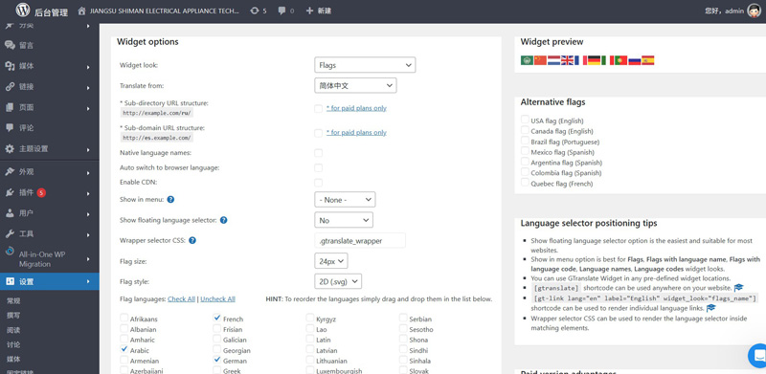
Task: Open the floating language selector dropdown
Action: click(344, 220)
